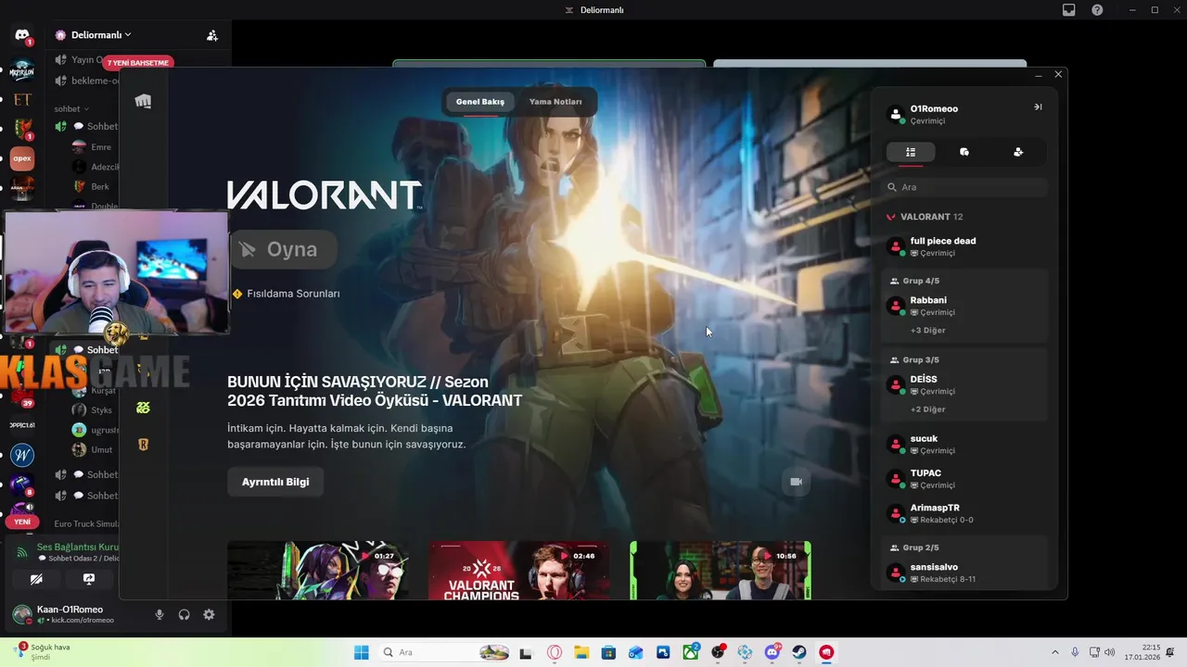Click the Windows taskbar search box
Viewport: 1187px width, 667px height.
[445, 652]
